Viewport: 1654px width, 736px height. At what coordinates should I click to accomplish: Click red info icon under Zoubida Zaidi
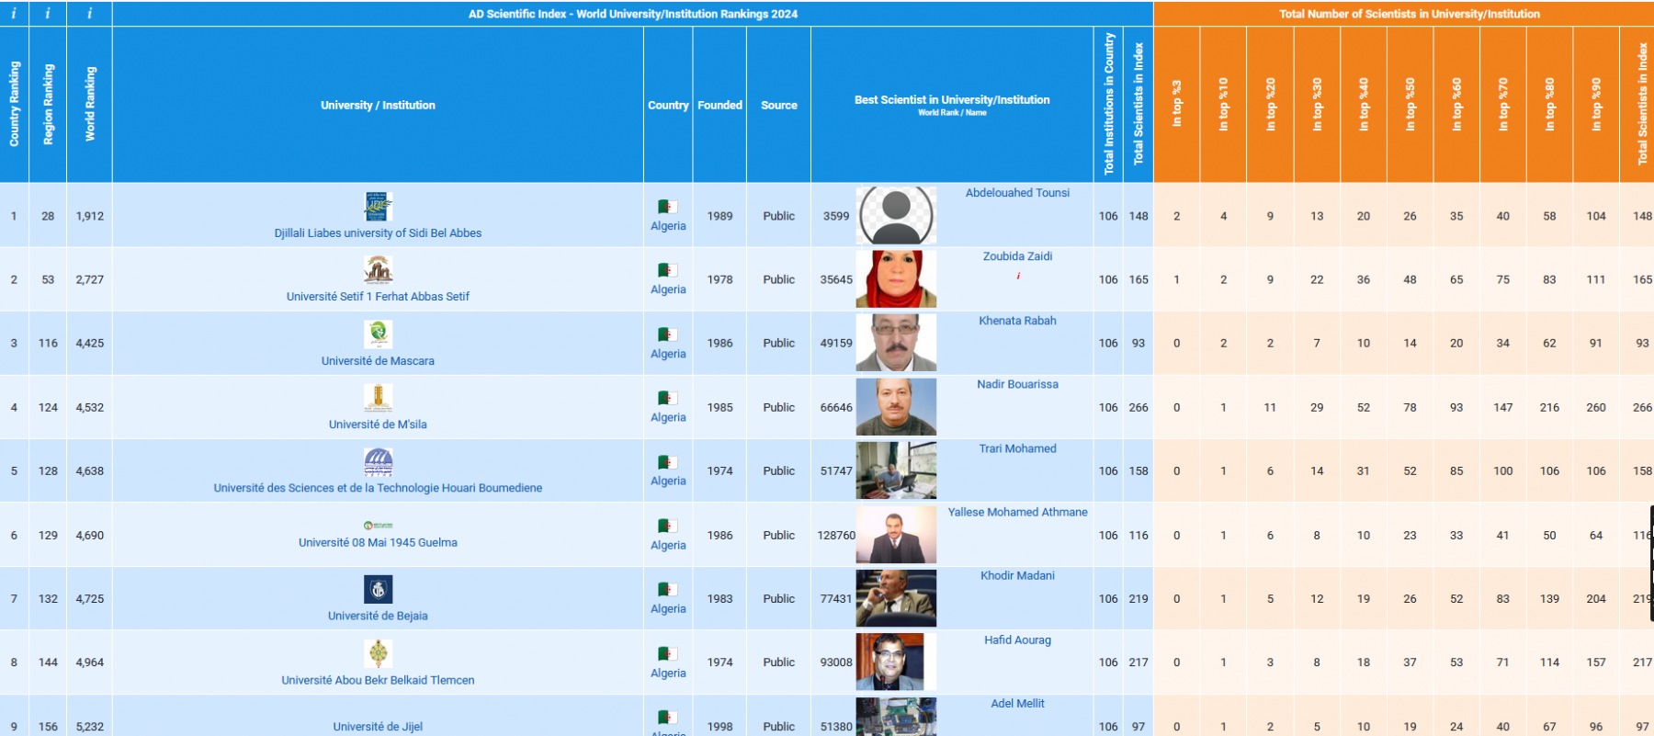1018,276
